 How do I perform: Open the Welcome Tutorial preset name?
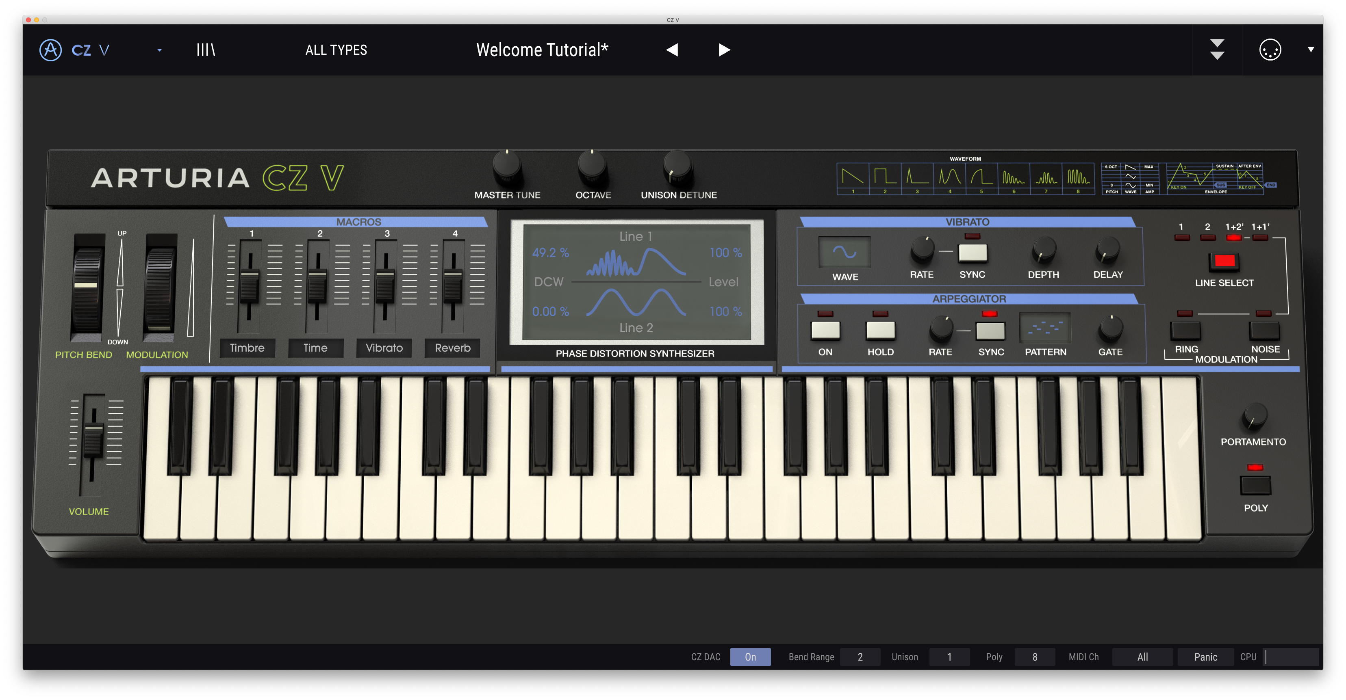tap(542, 50)
